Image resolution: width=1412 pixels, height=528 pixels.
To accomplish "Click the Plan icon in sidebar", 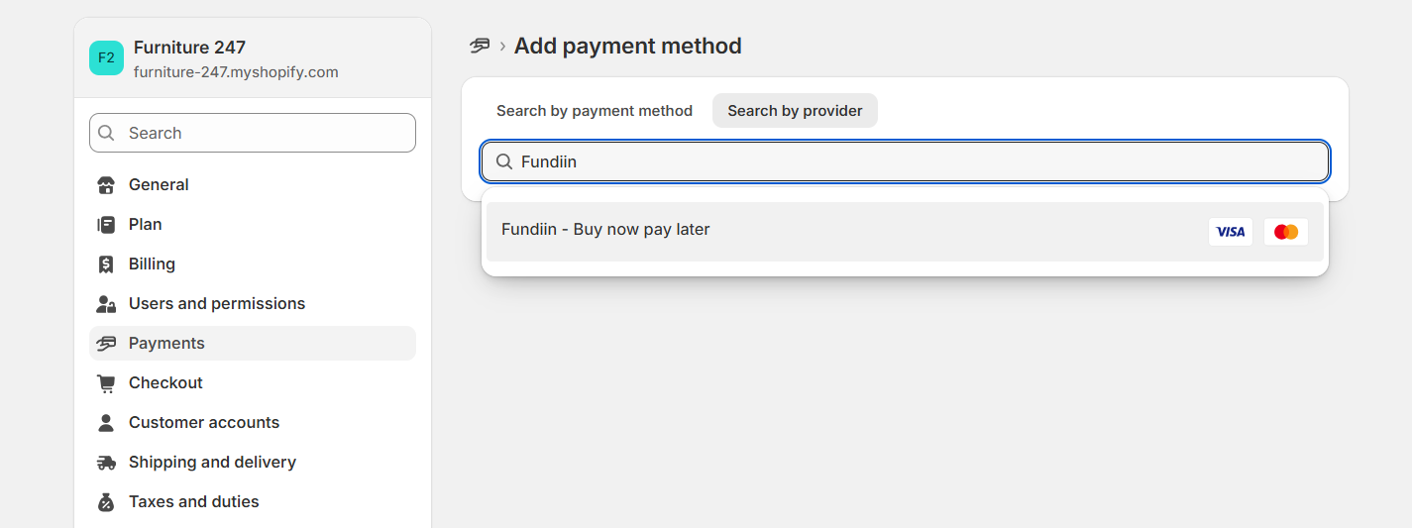I will click(x=106, y=225).
